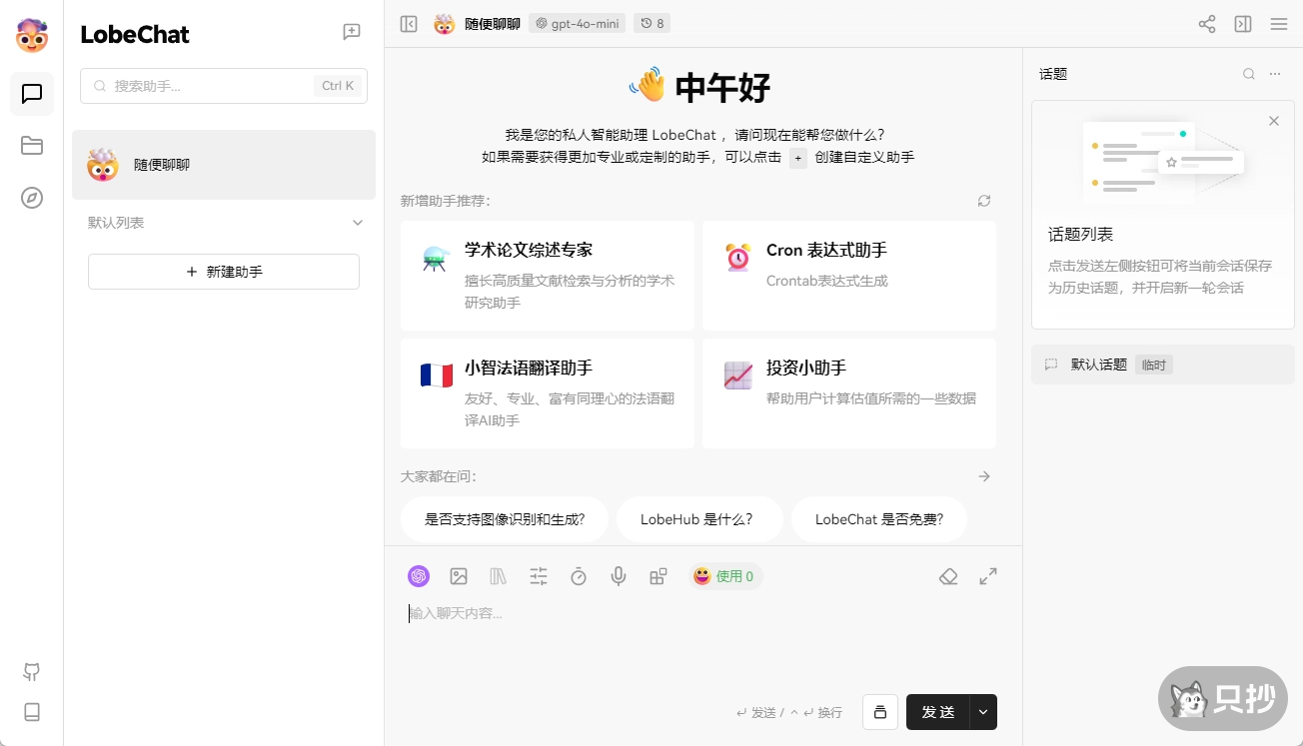Collapse the 默认列表 group
Screen dimensions: 1303x746
(357, 222)
